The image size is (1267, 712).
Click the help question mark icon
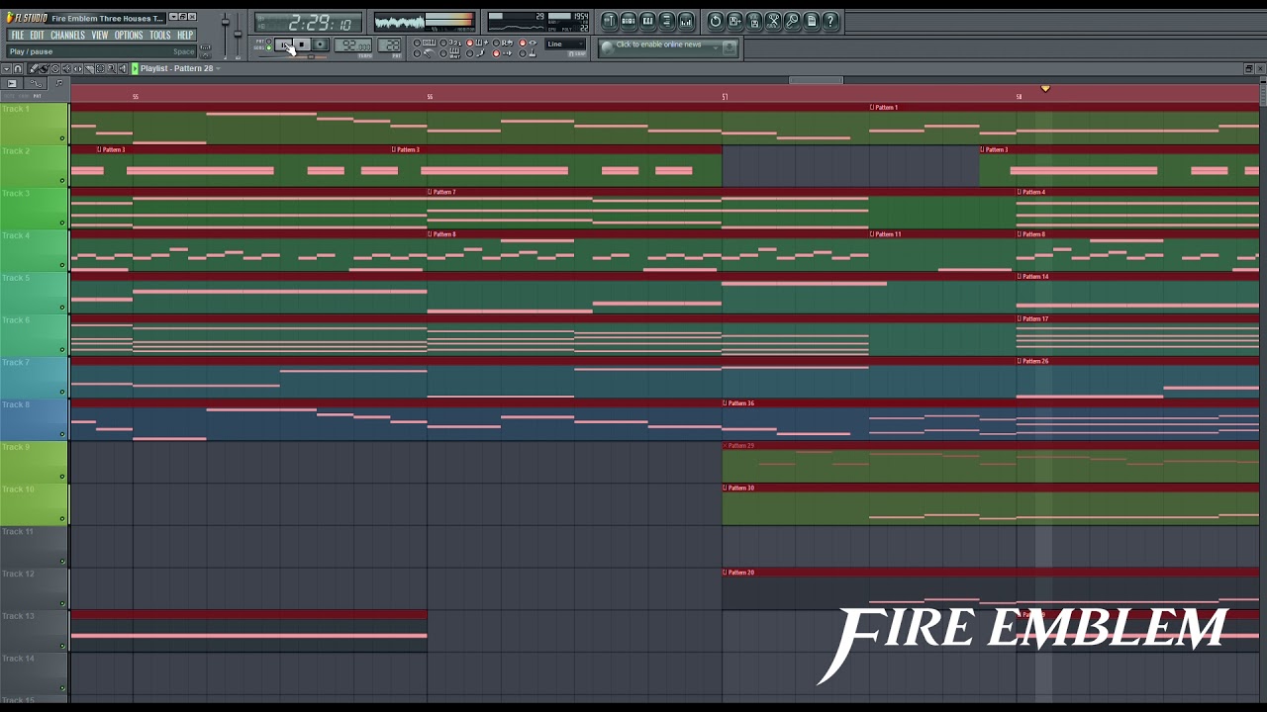(830, 22)
